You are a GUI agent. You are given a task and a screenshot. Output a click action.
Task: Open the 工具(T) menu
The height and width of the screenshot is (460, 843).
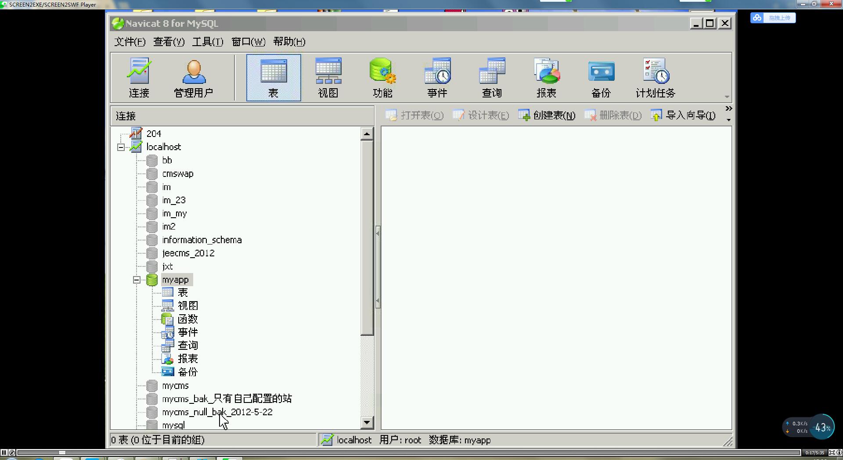[208, 42]
